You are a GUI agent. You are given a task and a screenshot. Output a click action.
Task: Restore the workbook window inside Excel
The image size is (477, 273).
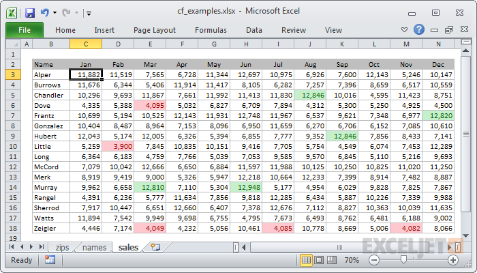[x=449, y=29]
